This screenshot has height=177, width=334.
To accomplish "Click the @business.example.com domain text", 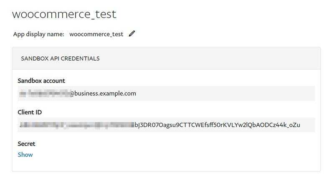I will coord(103,93).
